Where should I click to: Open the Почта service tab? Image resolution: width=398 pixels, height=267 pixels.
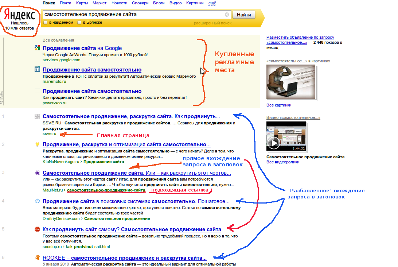66,3
